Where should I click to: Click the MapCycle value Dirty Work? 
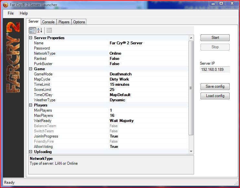[x=119, y=79]
